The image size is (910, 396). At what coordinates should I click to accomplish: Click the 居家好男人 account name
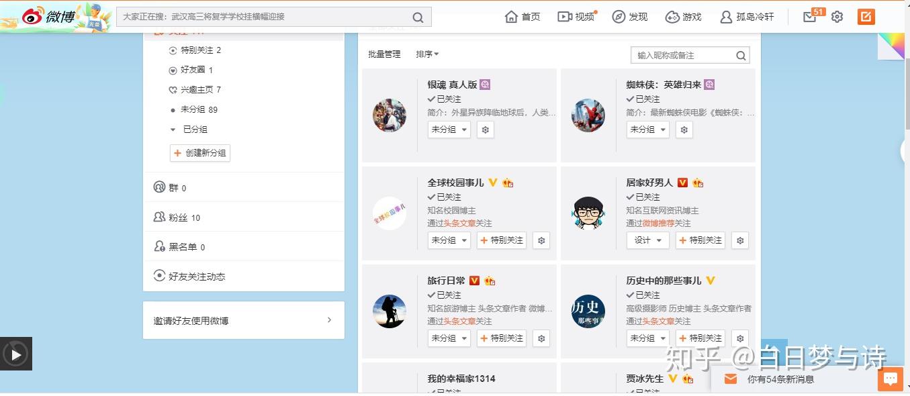(x=649, y=183)
